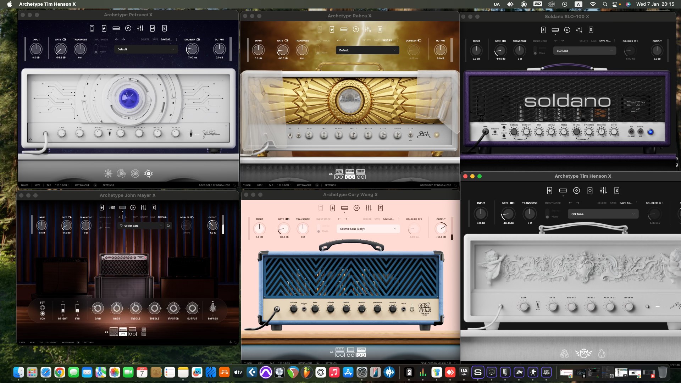The width and height of the screenshot is (681, 383).
Task: Open the cab speaker section in Petrucci X
Action: coord(128,28)
